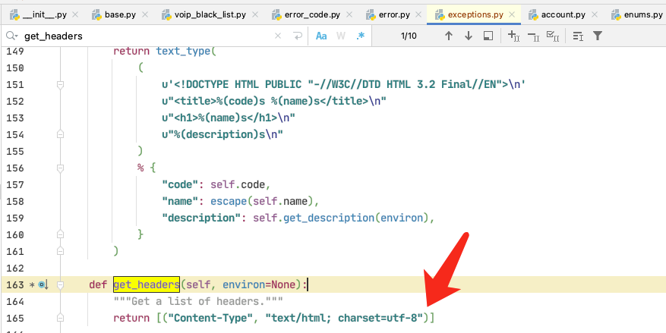Close the base.py tab
The height and width of the screenshot is (333, 666).
coord(144,15)
